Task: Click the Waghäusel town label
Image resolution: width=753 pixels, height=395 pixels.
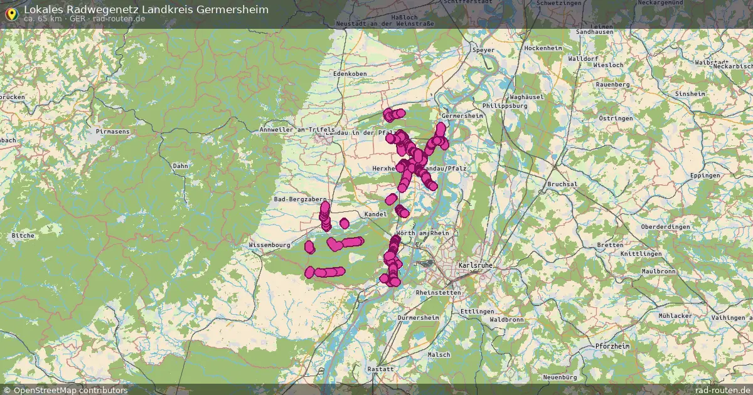Action: 527,97
